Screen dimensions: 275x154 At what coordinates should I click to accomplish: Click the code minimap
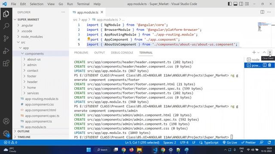pos(264,27)
